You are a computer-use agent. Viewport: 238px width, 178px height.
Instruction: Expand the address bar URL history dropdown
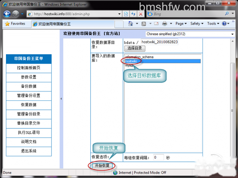(119, 14)
